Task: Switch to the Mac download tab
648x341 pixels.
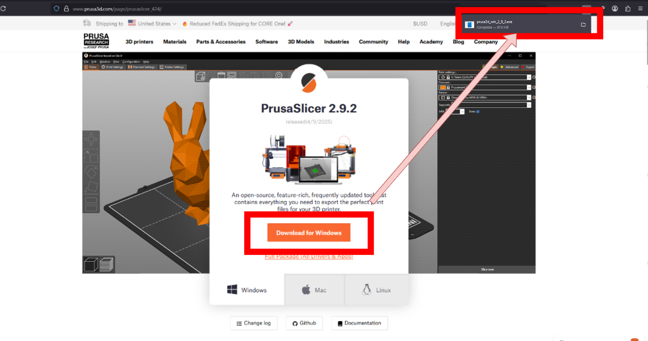Action: [x=314, y=290]
